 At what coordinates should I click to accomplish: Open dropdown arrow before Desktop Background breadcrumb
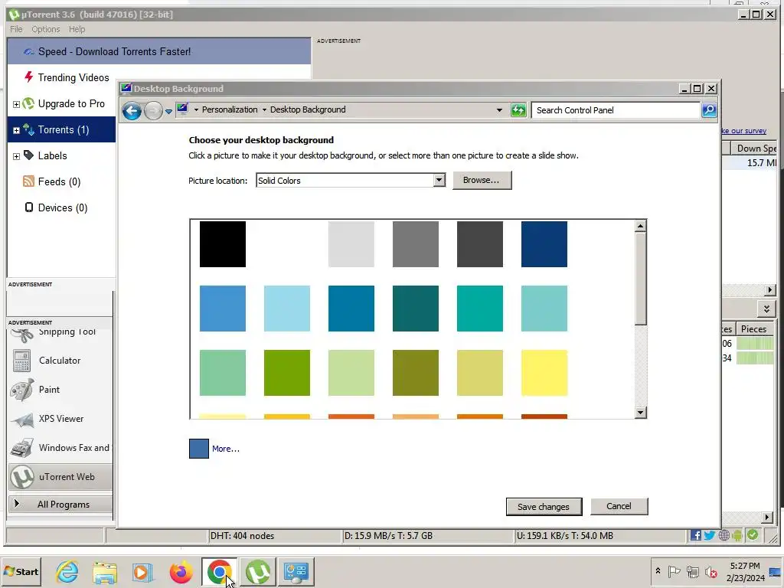tap(264, 110)
